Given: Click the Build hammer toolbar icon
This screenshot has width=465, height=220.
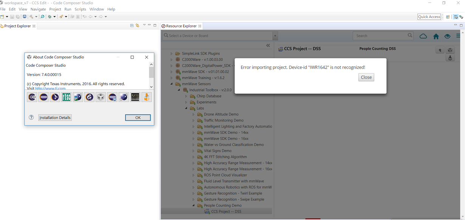Looking at the screenshot, I should (x=31, y=17).
